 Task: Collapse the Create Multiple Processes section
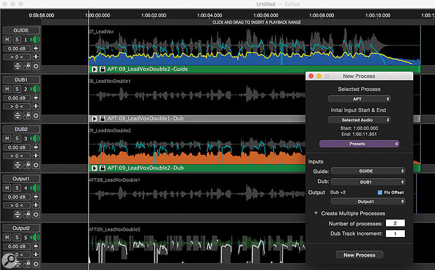316,213
